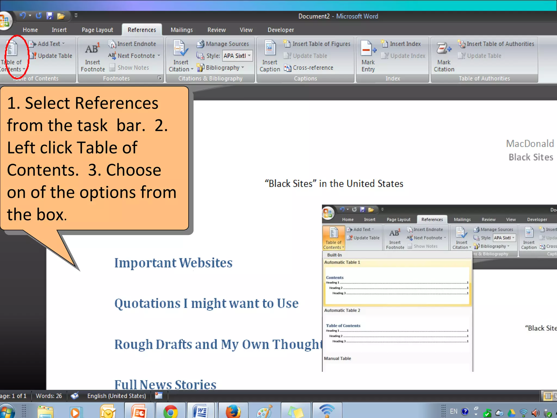The height and width of the screenshot is (418, 557).
Task: Click Update Table in the Captions group
Action: coord(305,56)
